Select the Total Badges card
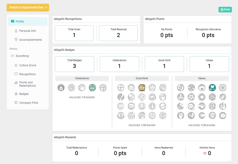The width and height of the screenshot is (238, 164). (74, 64)
